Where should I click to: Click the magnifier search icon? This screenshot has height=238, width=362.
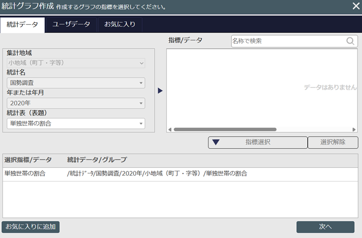tap(351, 41)
